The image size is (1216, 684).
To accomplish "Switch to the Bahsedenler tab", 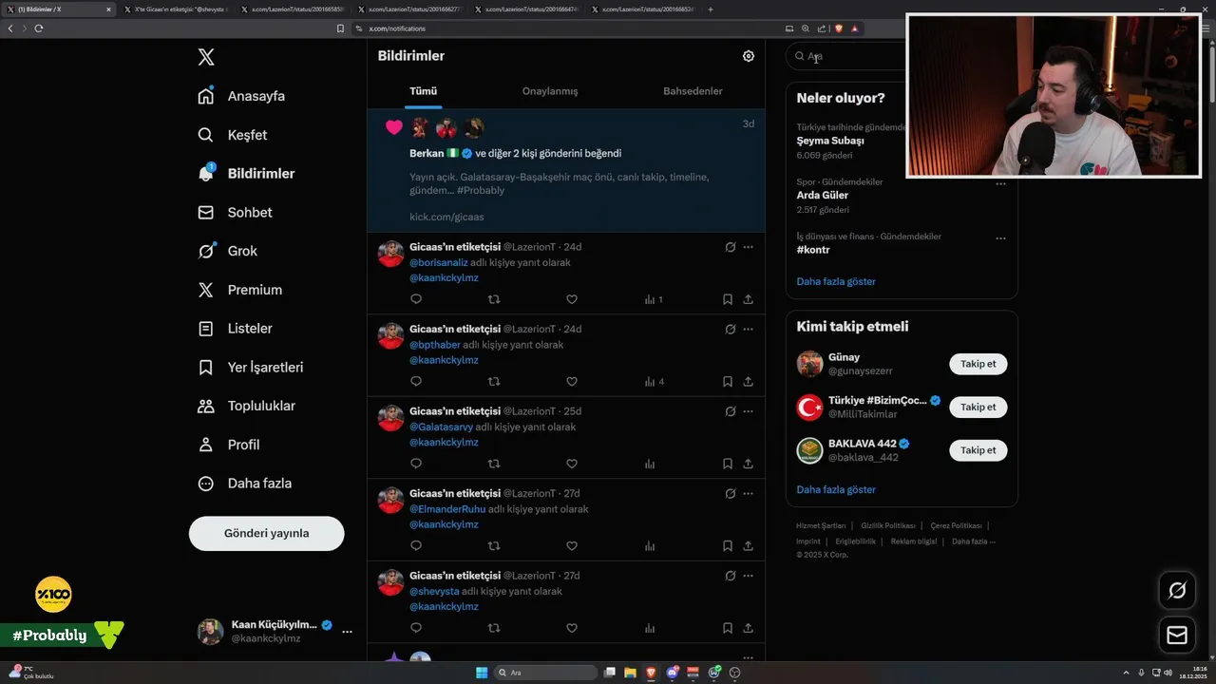I will 693,91.
